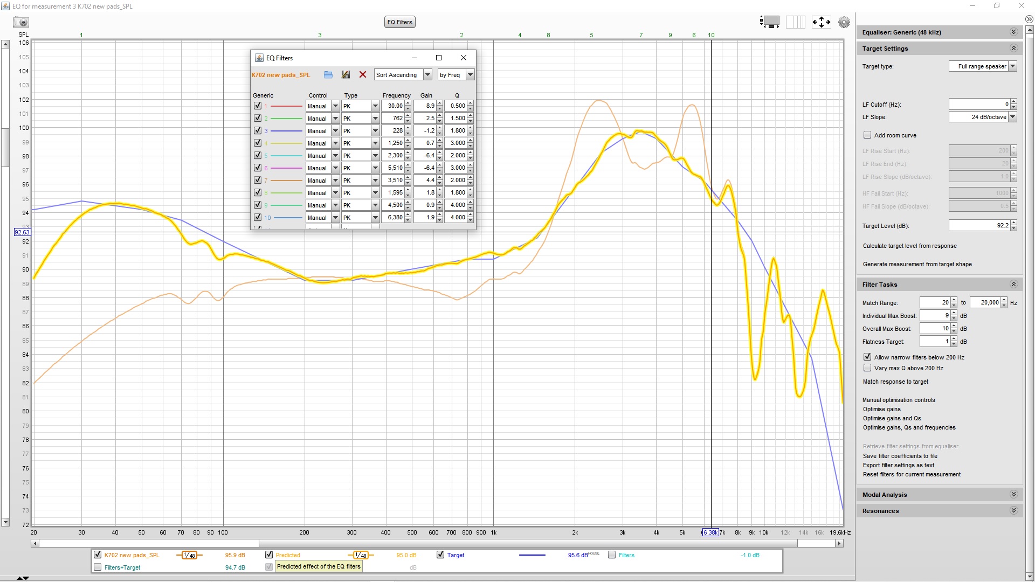Viewport: 1035px width, 582px height.
Task: Capture graph image with the camera icon
Action: (21, 22)
